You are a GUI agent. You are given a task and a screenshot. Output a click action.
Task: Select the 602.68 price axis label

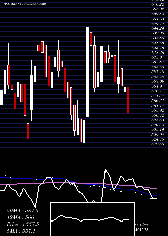158,67
